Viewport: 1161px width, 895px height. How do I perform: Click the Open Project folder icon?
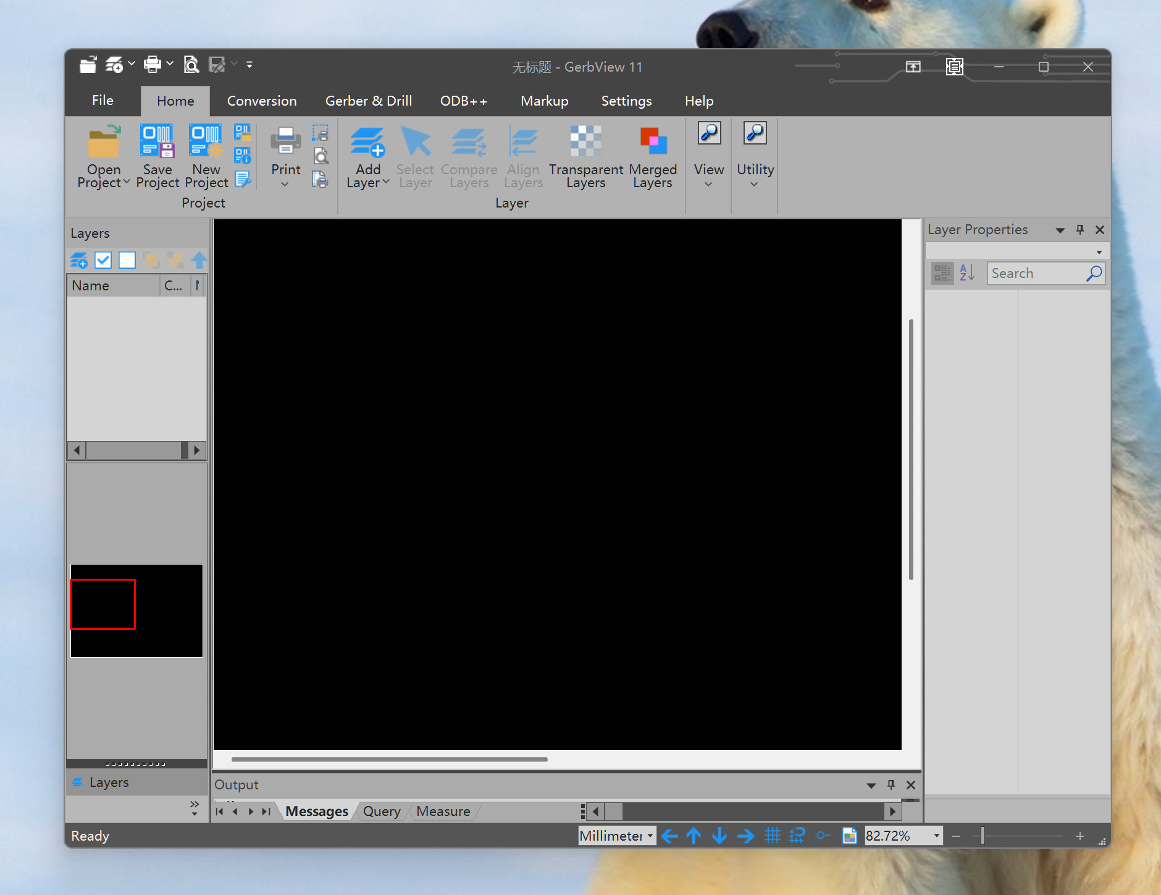coord(103,141)
